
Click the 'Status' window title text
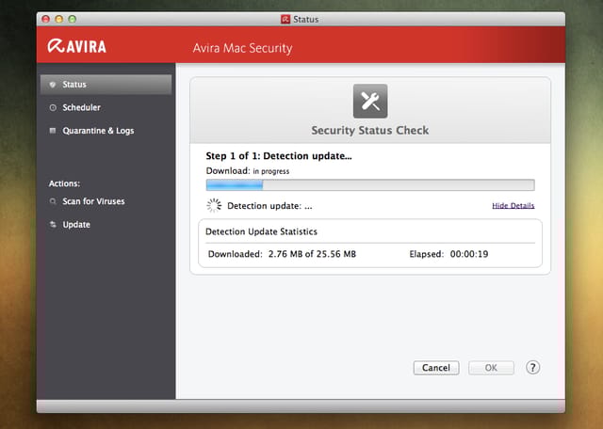(305, 19)
